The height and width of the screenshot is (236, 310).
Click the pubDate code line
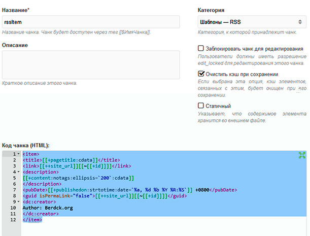point(130,190)
